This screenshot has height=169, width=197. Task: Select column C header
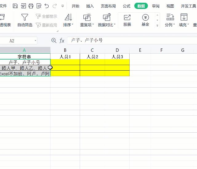click(x=92, y=50)
